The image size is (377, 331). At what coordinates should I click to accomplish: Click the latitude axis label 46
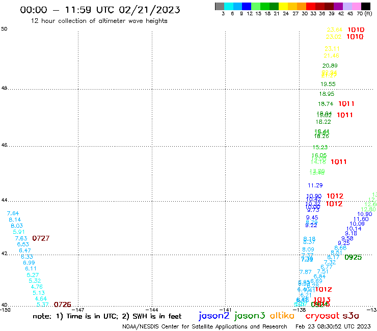4,145
